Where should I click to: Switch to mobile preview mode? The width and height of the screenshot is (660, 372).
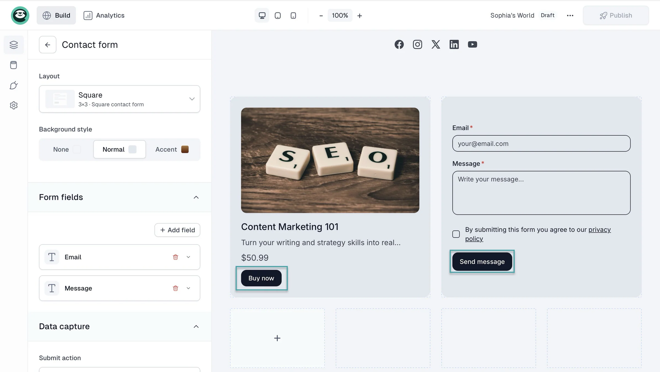click(x=293, y=15)
